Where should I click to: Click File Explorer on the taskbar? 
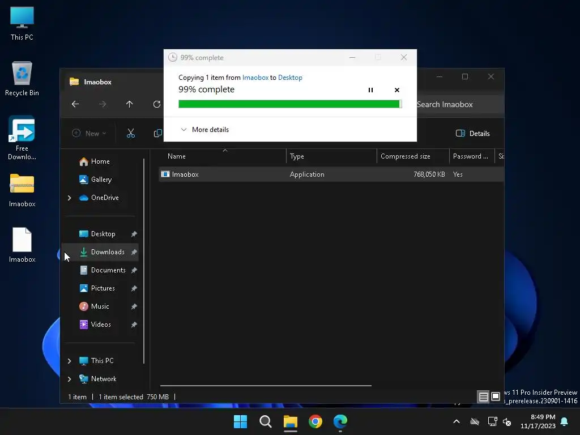coord(291,421)
